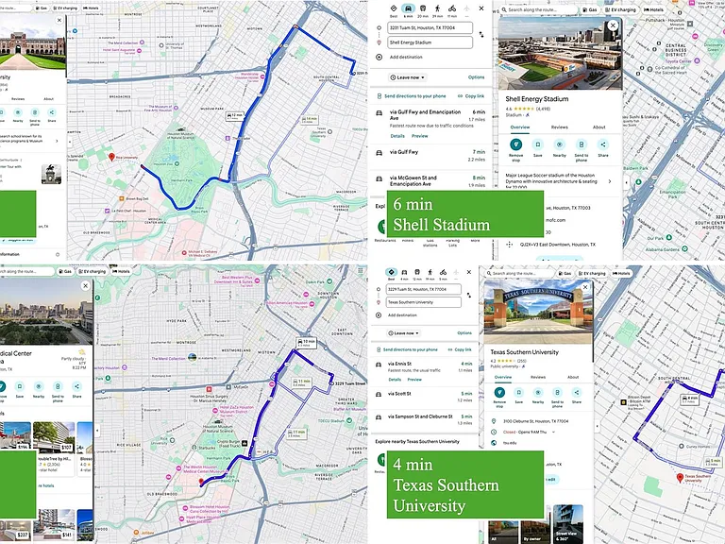The width and height of the screenshot is (725, 544).
Task: Open Overview tab on Shell Energy Stadium card
Action: point(520,127)
